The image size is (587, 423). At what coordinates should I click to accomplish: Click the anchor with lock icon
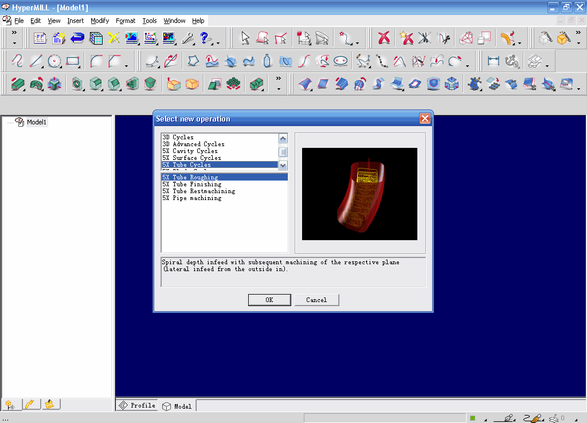[512, 61]
